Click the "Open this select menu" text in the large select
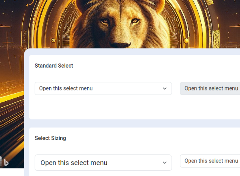The width and height of the screenshot is (240, 176). coord(74,163)
